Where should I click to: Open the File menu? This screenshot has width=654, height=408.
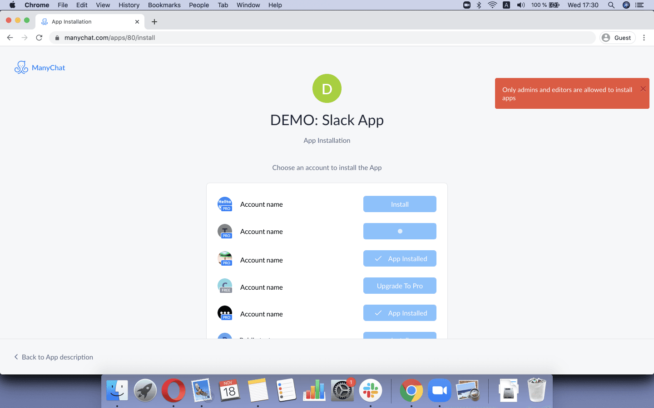point(63,5)
